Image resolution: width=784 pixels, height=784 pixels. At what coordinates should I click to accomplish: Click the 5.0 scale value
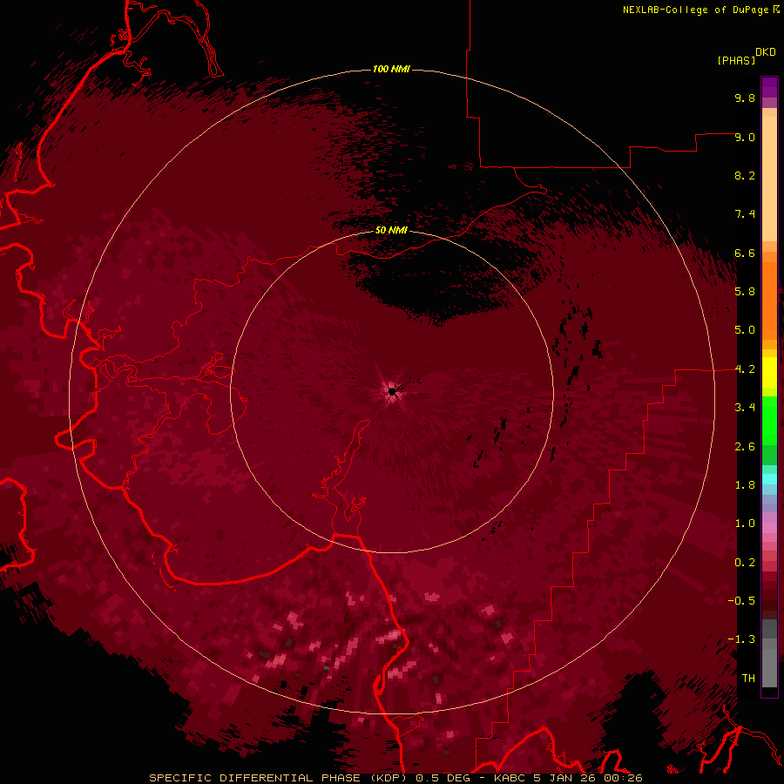tap(745, 330)
